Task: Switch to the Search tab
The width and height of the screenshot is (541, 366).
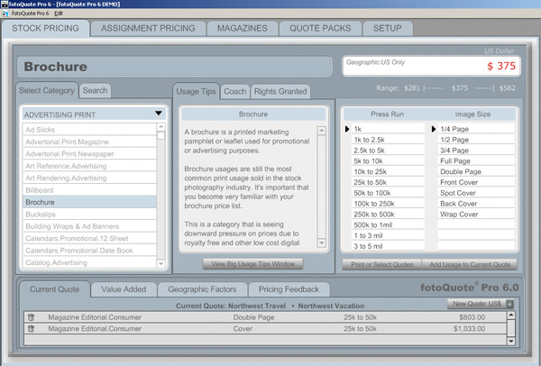Action: coord(95,91)
